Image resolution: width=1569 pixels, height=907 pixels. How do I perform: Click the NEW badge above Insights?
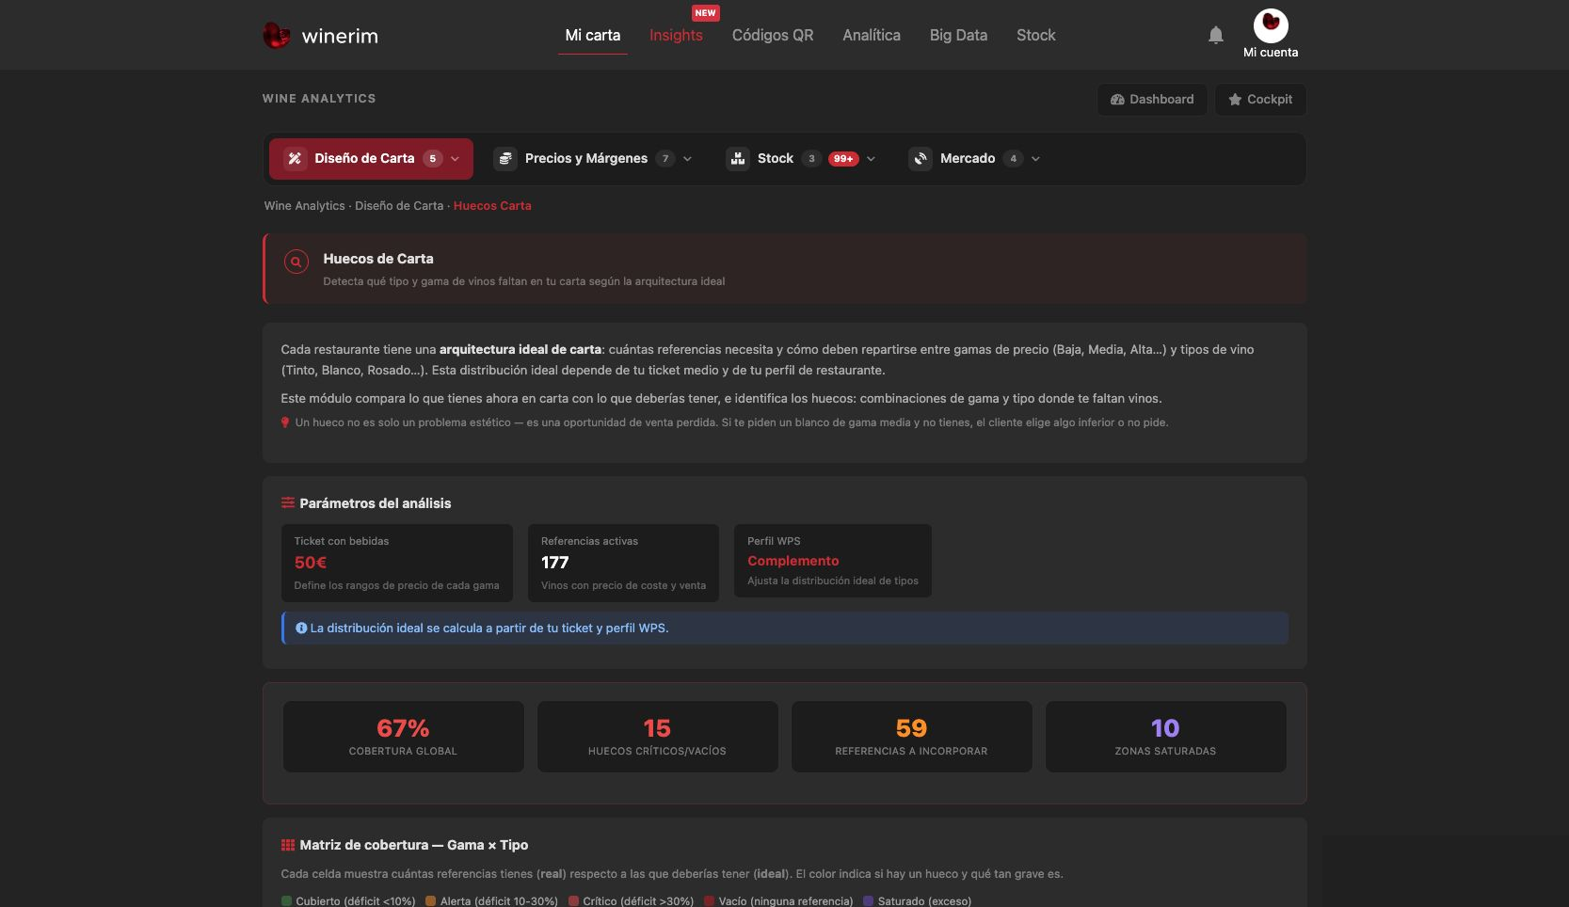tap(705, 13)
